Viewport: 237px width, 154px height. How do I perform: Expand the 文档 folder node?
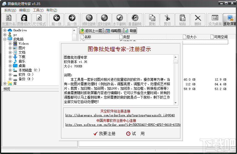pyautogui.click(x=10, y=52)
